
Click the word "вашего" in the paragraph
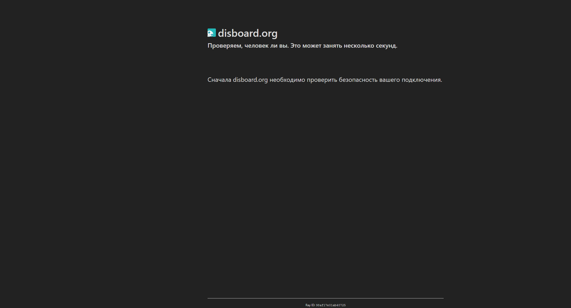coord(389,80)
